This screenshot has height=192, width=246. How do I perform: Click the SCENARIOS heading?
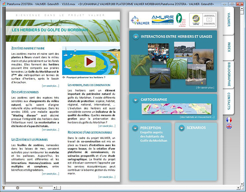point(196,128)
